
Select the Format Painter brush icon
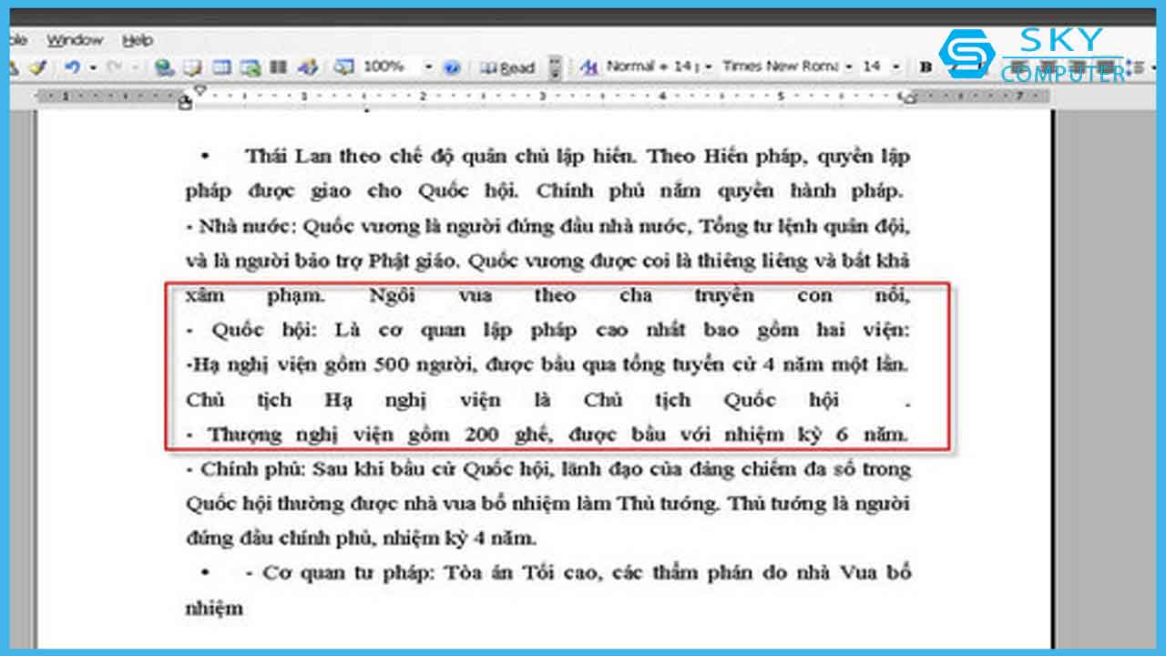(x=37, y=67)
